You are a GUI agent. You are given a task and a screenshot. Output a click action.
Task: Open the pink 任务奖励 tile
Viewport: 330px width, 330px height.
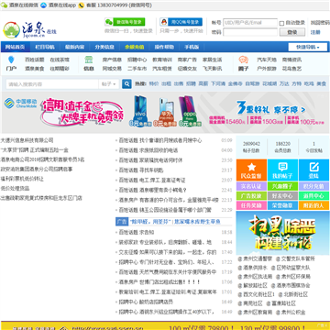(251, 205)
